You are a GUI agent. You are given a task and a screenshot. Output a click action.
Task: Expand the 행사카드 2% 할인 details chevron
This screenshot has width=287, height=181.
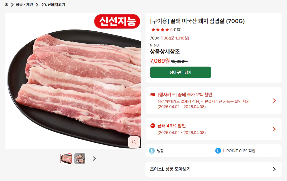pyautogui.click(x=274, y=101)
